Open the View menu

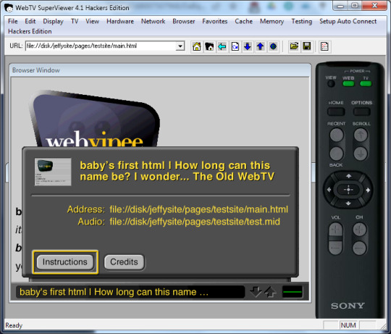(x=92, y=22)
